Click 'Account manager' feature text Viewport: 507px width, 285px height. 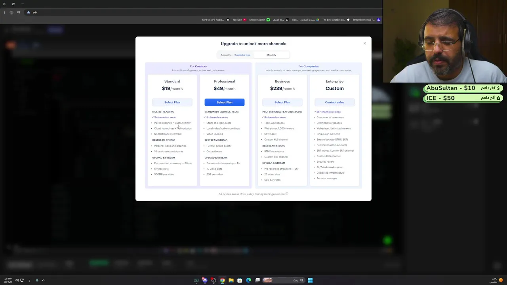(327, 178)
